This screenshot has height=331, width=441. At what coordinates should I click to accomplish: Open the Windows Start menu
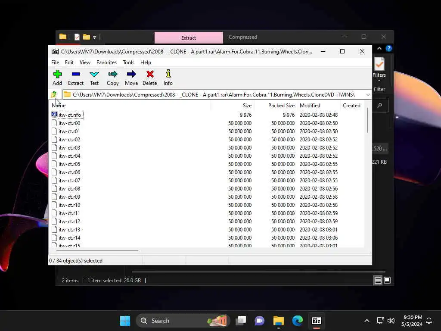(125, 321)
